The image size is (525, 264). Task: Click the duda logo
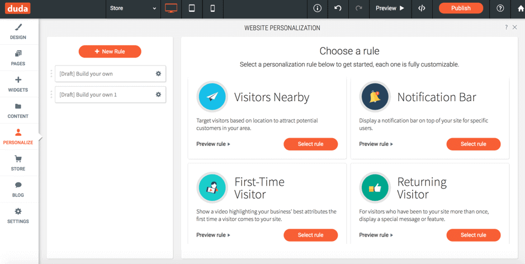point(18,8)
